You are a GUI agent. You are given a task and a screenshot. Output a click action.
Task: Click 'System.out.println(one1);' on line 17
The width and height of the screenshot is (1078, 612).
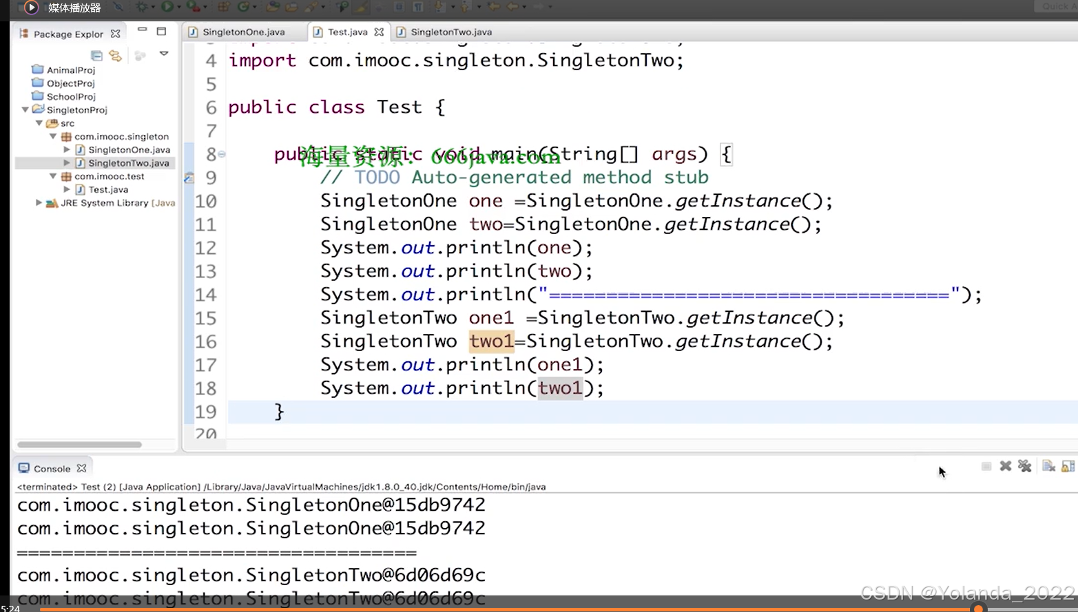462,365
